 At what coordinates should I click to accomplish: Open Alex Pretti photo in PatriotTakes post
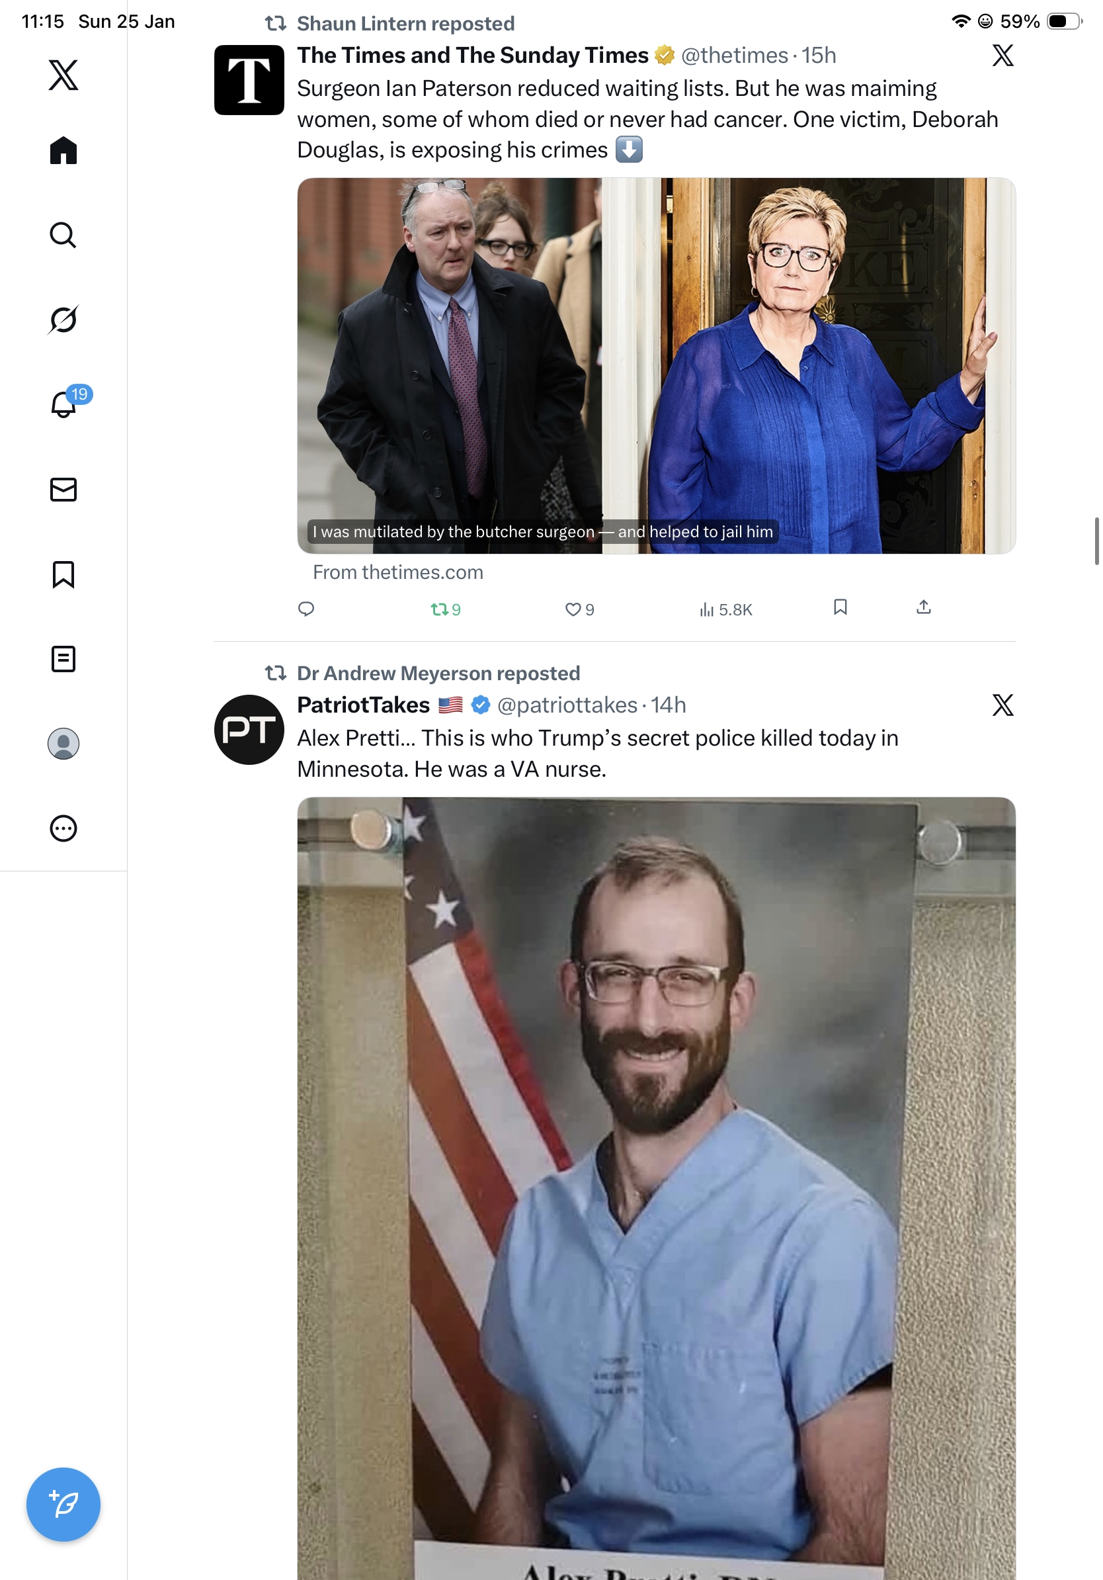click(656, 1188)
